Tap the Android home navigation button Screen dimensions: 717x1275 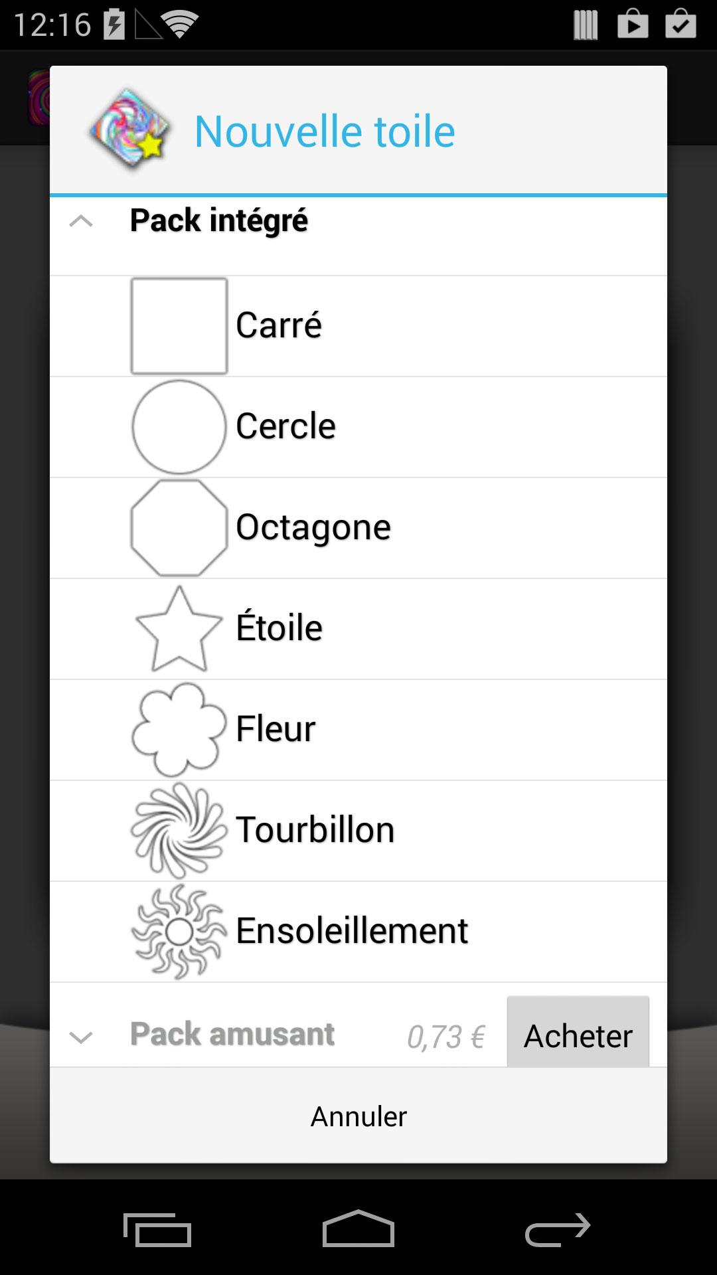tap(358, 1229)
